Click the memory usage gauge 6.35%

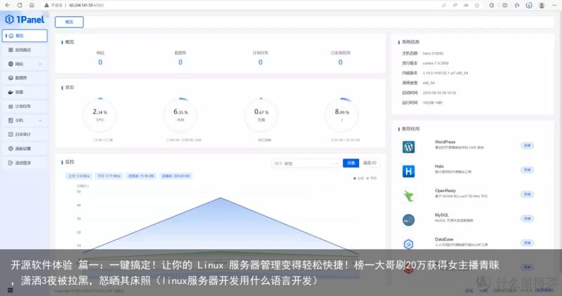click(x=181, y=115)
